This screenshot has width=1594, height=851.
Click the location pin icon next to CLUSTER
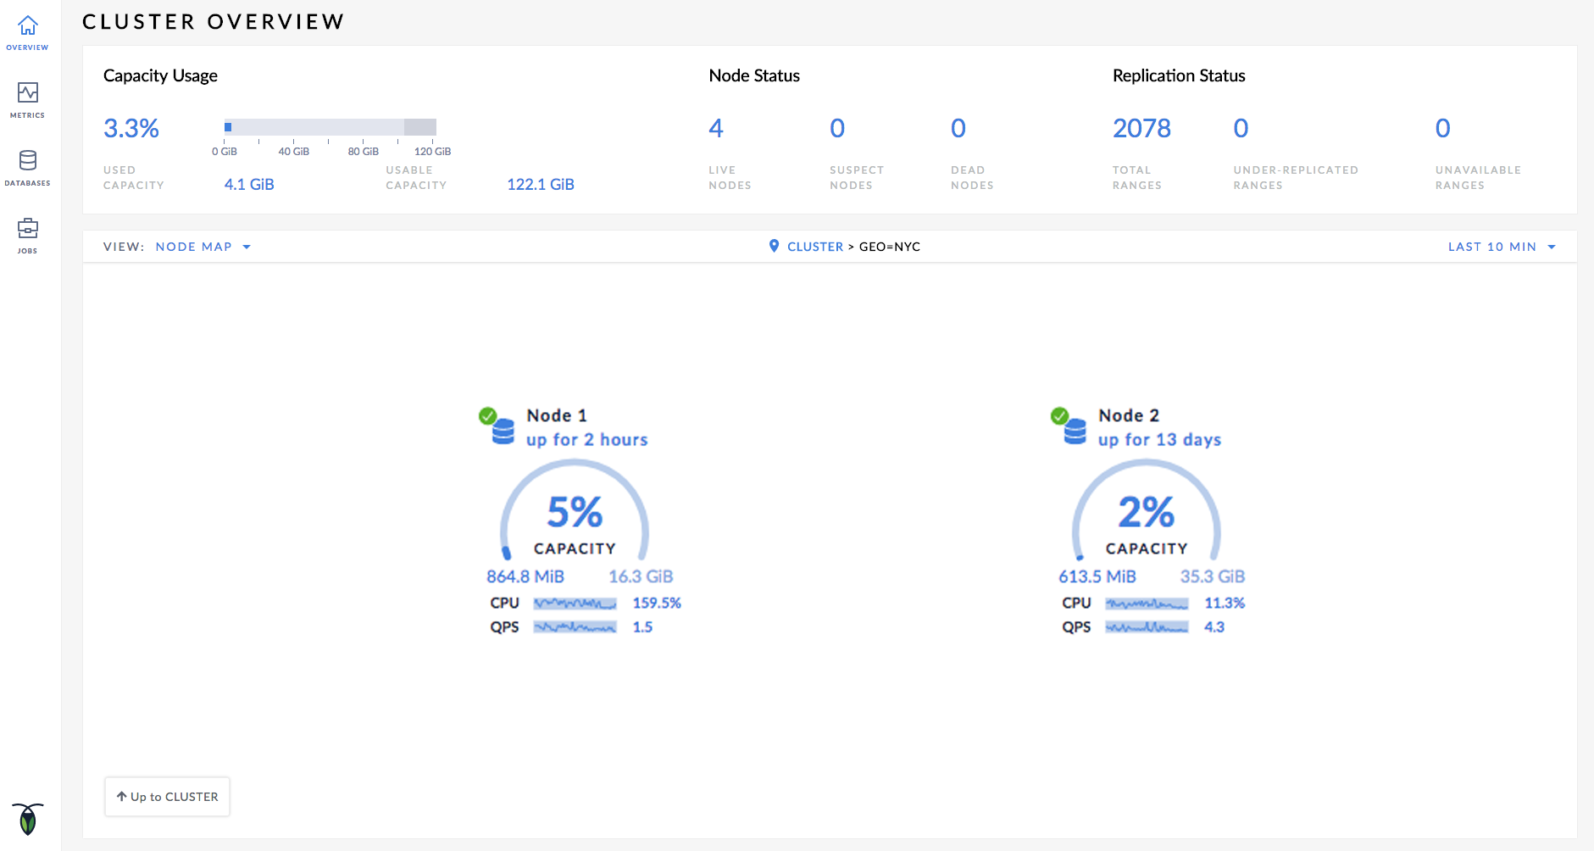click(773, 246)
